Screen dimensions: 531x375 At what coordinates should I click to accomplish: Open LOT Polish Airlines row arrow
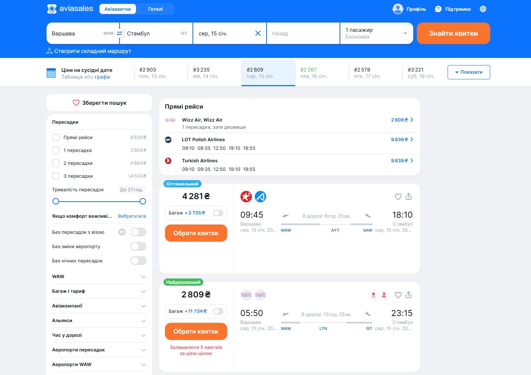412,139
